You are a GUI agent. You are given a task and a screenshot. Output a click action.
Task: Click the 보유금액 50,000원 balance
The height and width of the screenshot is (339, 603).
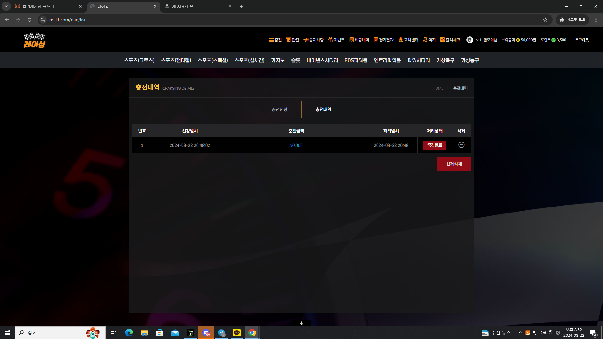pos(519,40)
